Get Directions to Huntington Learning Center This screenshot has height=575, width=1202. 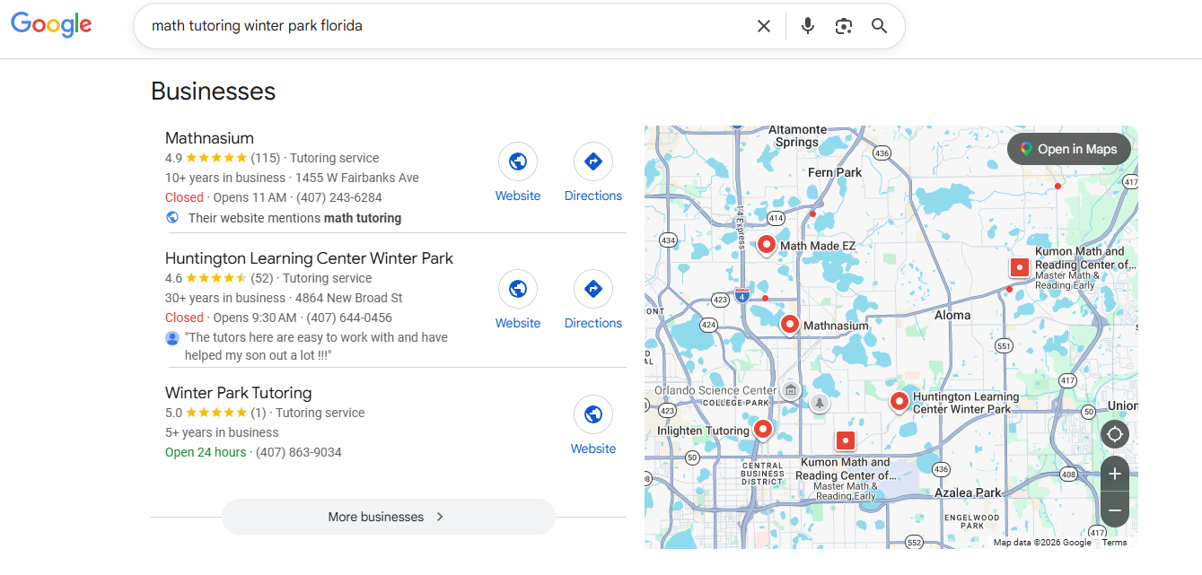click(x=592, y=290)
